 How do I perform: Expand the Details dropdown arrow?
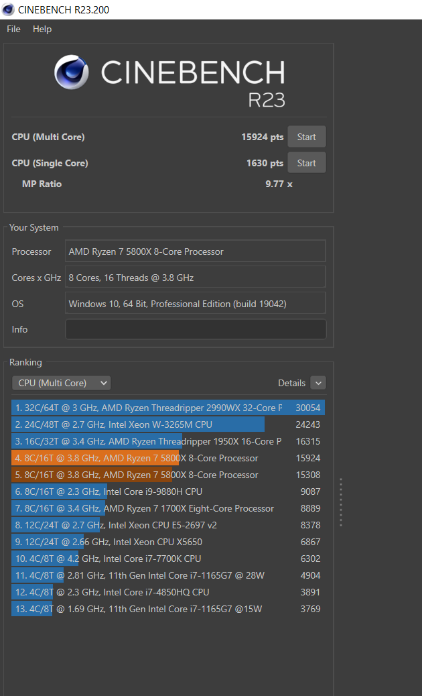(x=318, y=383)
